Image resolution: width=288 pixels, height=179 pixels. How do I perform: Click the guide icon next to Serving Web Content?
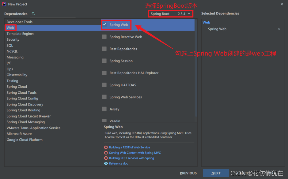click(x=106, y=153)
